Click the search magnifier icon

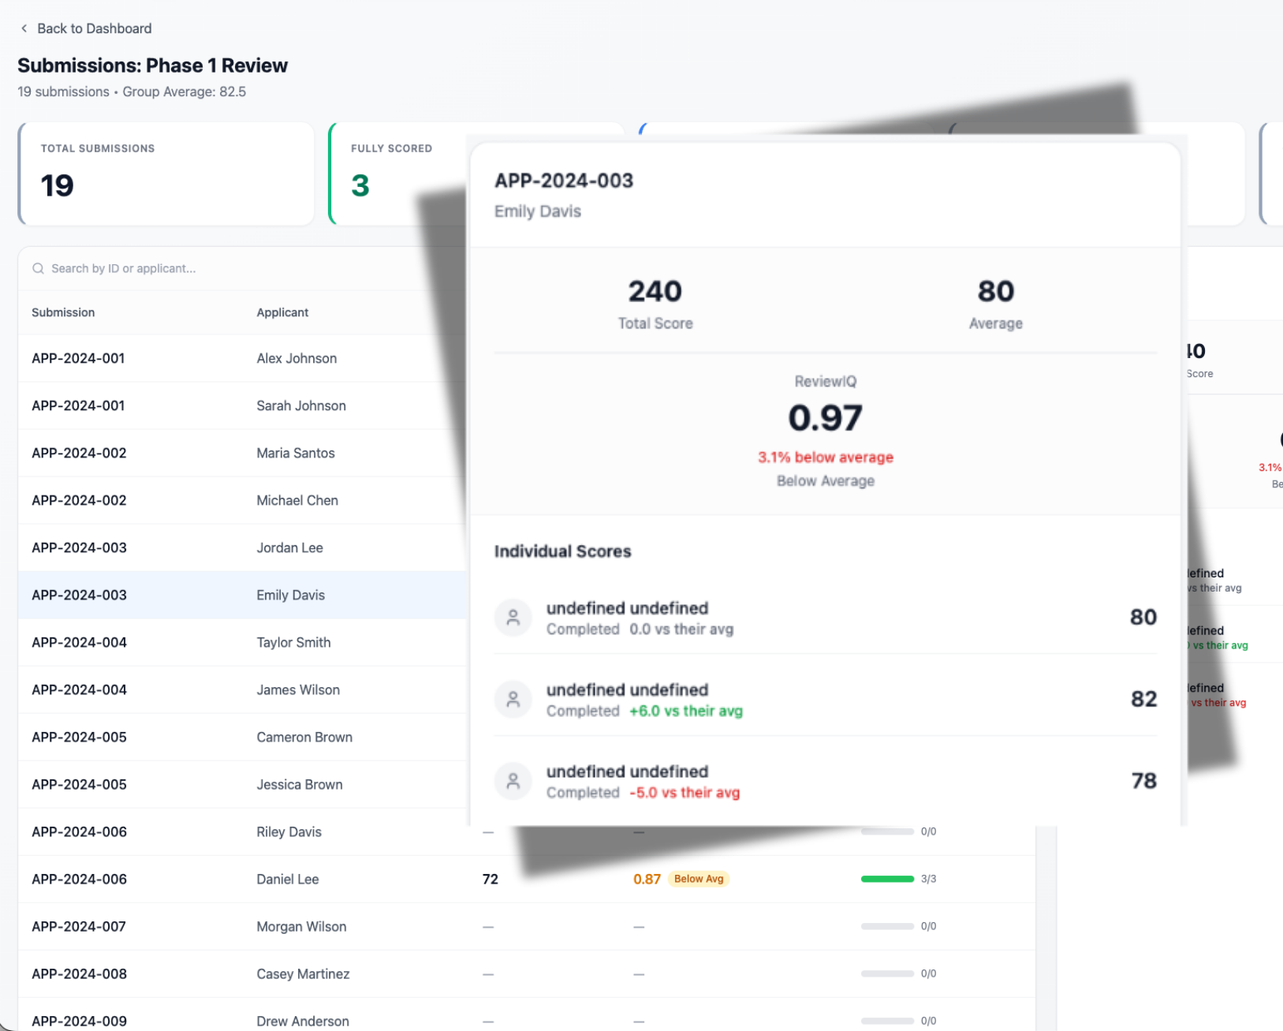coord(38,268)
